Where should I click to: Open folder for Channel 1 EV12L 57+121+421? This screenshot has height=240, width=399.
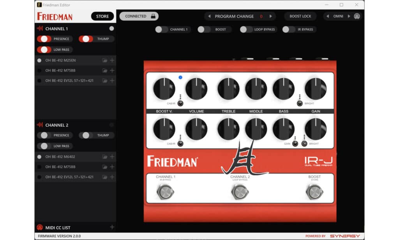(x=104, y=81)
